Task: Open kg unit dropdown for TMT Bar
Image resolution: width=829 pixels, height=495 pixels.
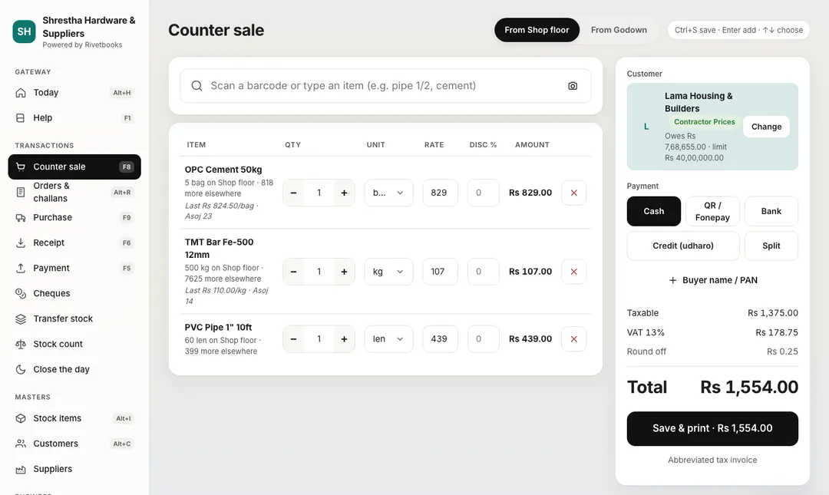Action: click(388, 272)
